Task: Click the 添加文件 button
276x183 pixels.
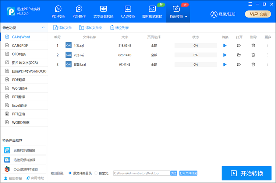Action: (x=63, y=28)
